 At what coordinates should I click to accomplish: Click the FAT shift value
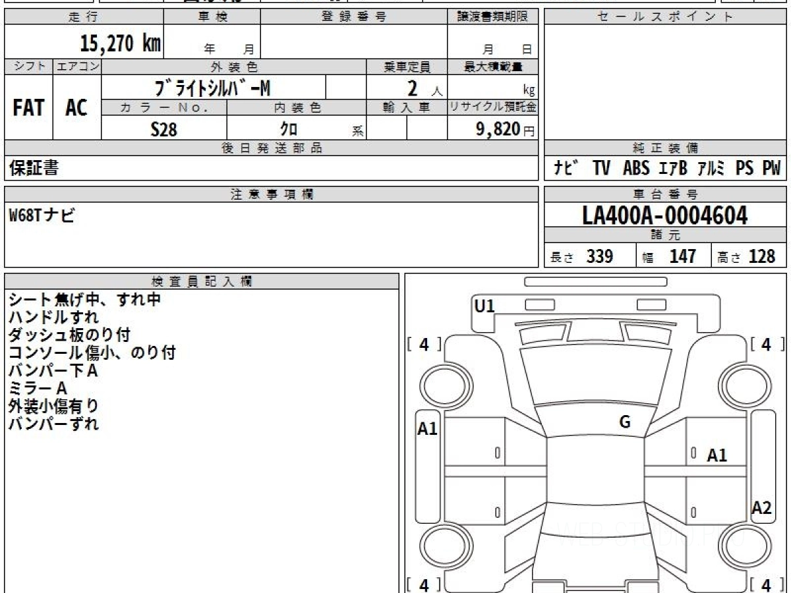pyautogui.click(x=28, y=107)
